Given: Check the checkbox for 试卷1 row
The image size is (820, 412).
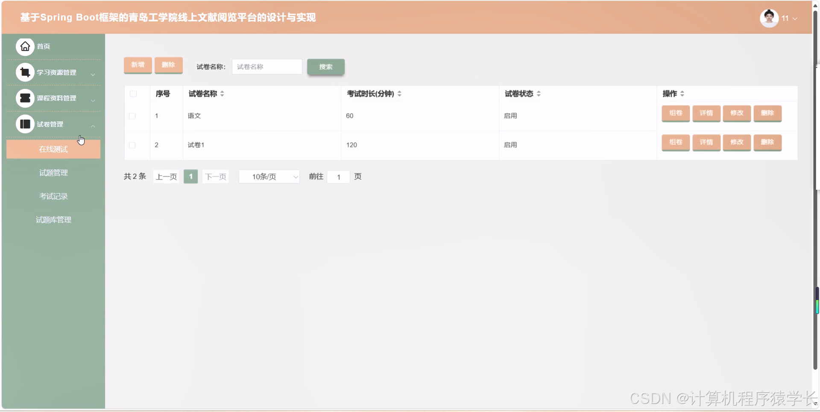Looking at the screenshot, I should pyautogui.click(x=132, y=145).
